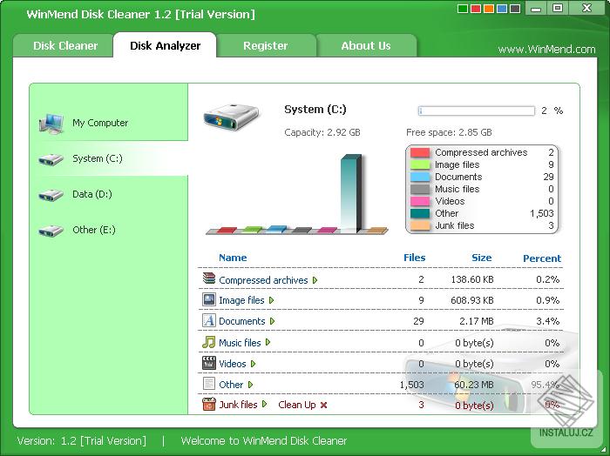Open the About Us tab
This screenshot has height=456, width=610.
click(366, 46)
